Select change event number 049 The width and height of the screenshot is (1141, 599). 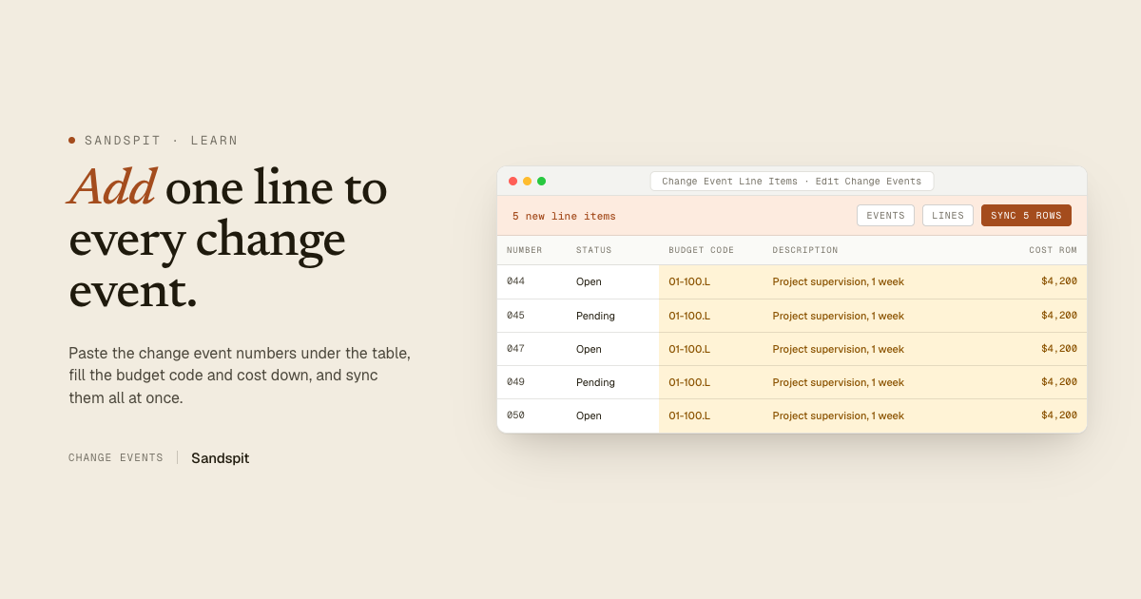coord(516,382)
